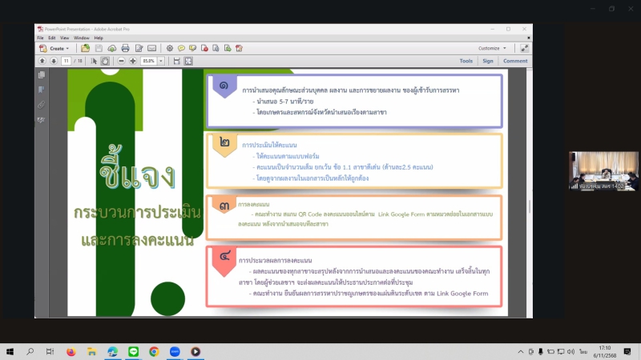The image size is (641, 360).
Task: Show the Attachments panel paperclip icon
Action: (41, 105)
